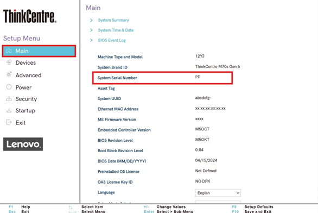This screenshot has width=318, height=213.
Task: Click the ME Firmware Version label
Action: tap(117, 120)
